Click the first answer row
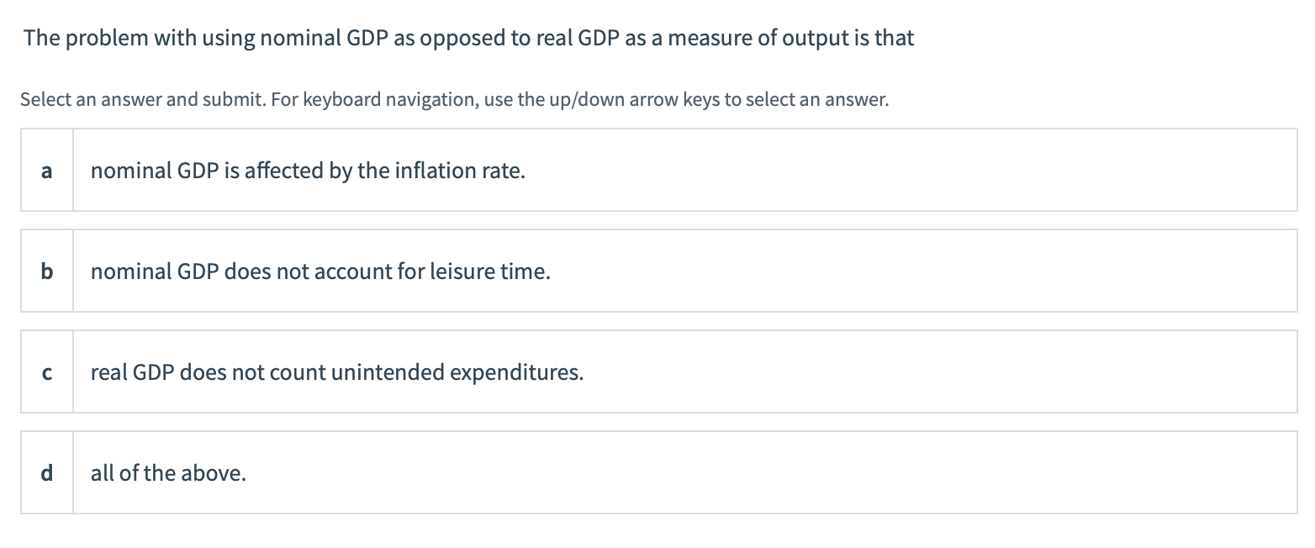Screen dimensions: 1315x548 (657, 170)
